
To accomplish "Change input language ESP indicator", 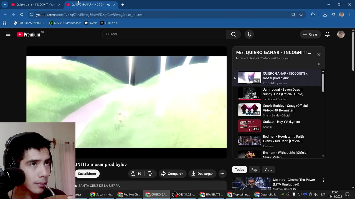I will 323,195.
